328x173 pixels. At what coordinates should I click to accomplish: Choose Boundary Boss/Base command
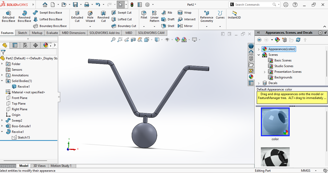50,26
